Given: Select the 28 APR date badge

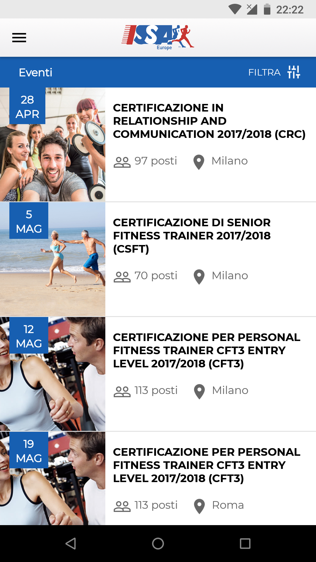Looking at the screenshot, I should pyautogui.click(x=27, y=106).
